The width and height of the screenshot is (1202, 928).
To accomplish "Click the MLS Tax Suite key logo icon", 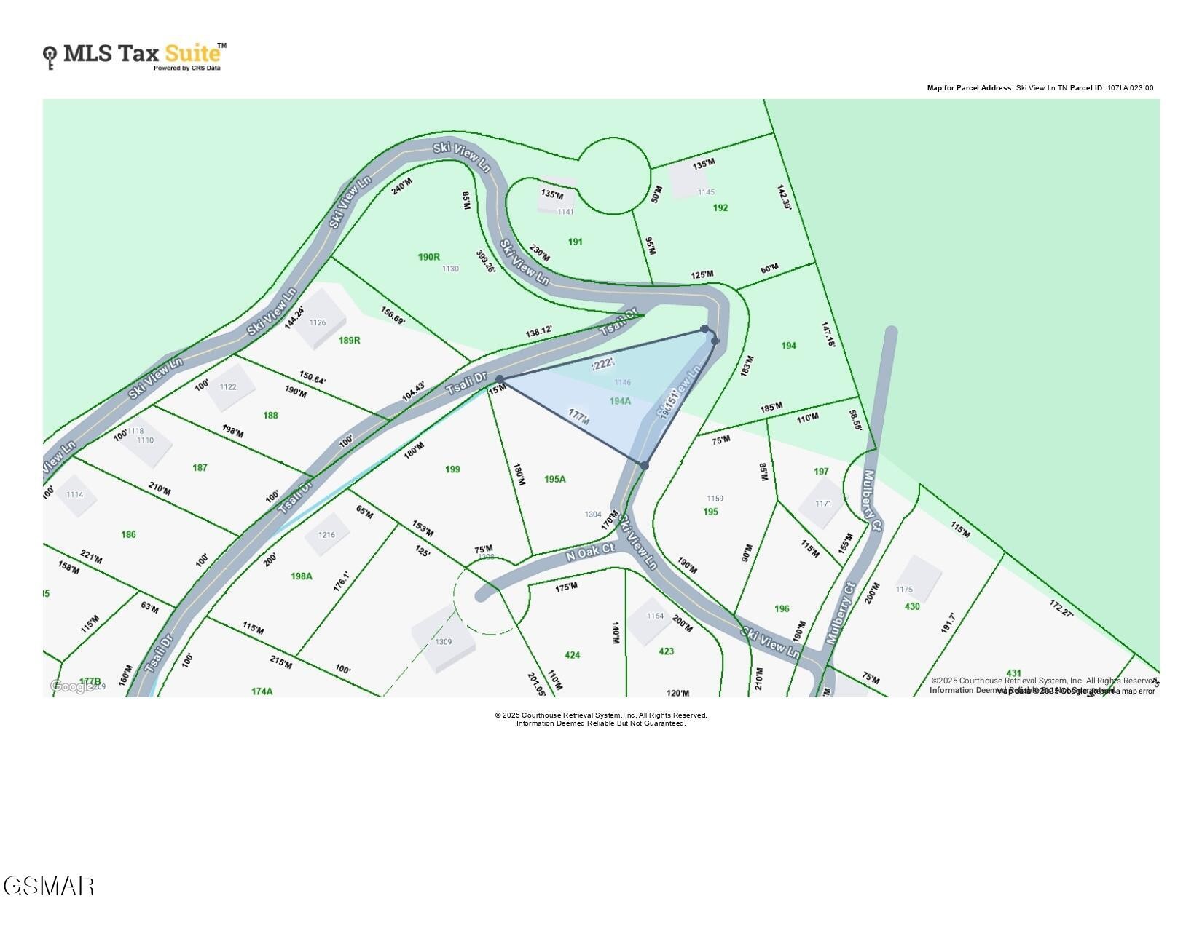I will (x=50, y=57).
